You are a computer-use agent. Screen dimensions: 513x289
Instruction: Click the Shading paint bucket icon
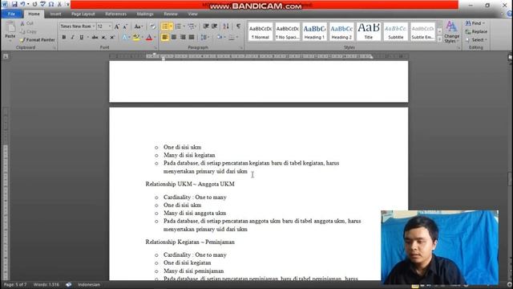click(220, 37)
